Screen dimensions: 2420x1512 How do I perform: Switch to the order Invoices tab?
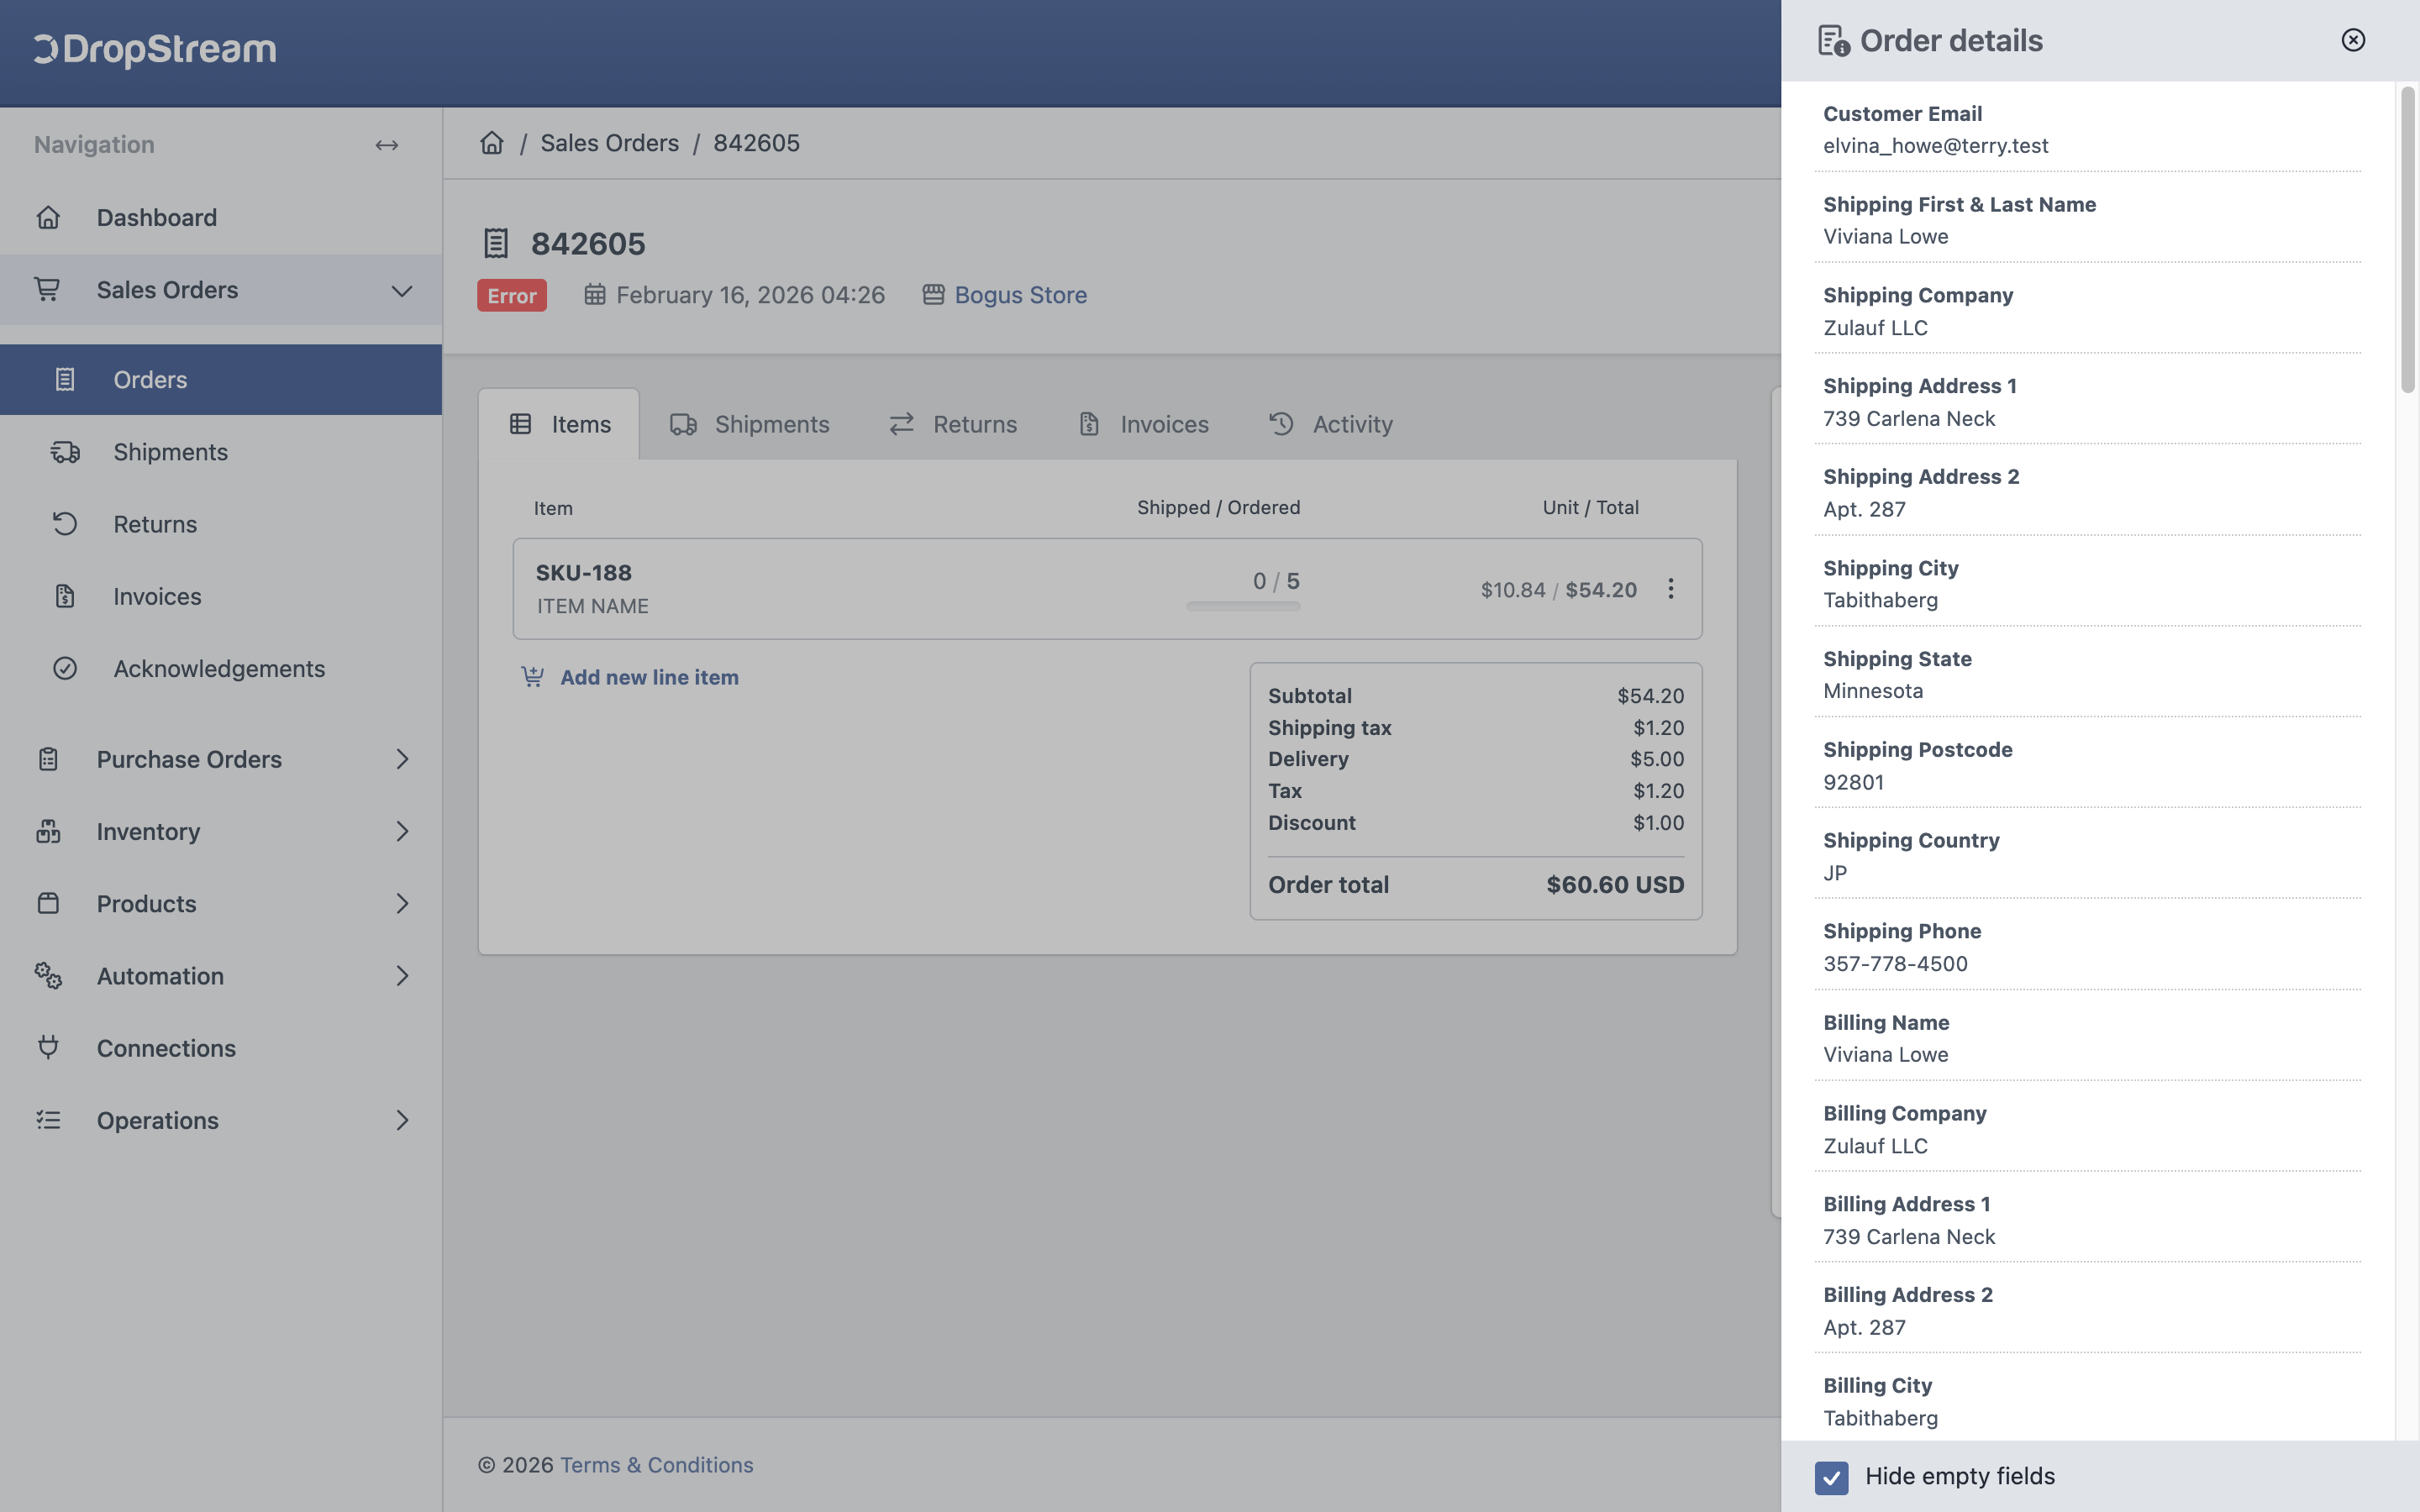[1144, 424]
